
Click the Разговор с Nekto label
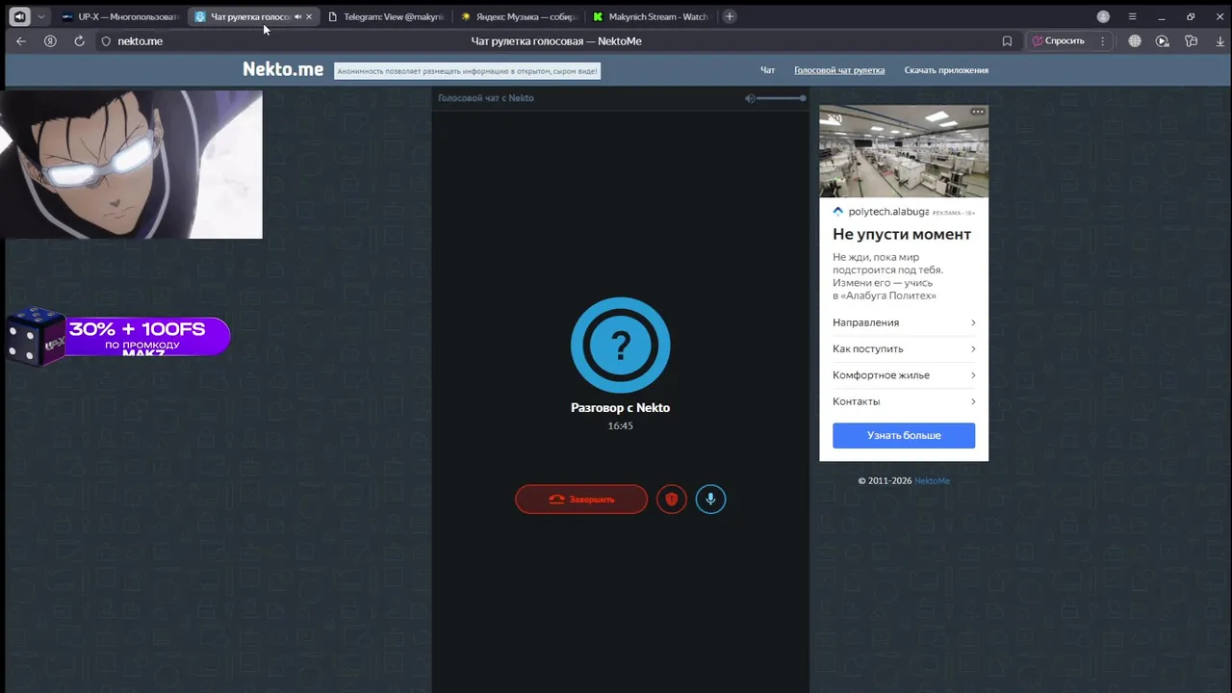coord(621,408)
